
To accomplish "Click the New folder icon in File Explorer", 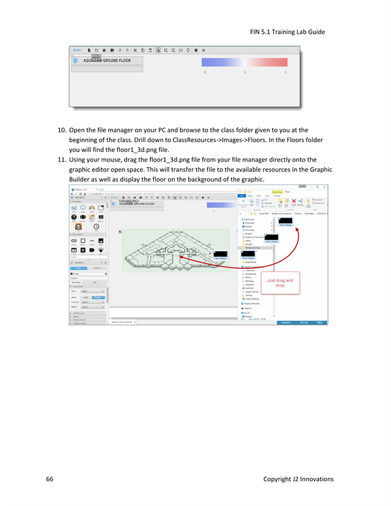I will click(x=308, y=201).
